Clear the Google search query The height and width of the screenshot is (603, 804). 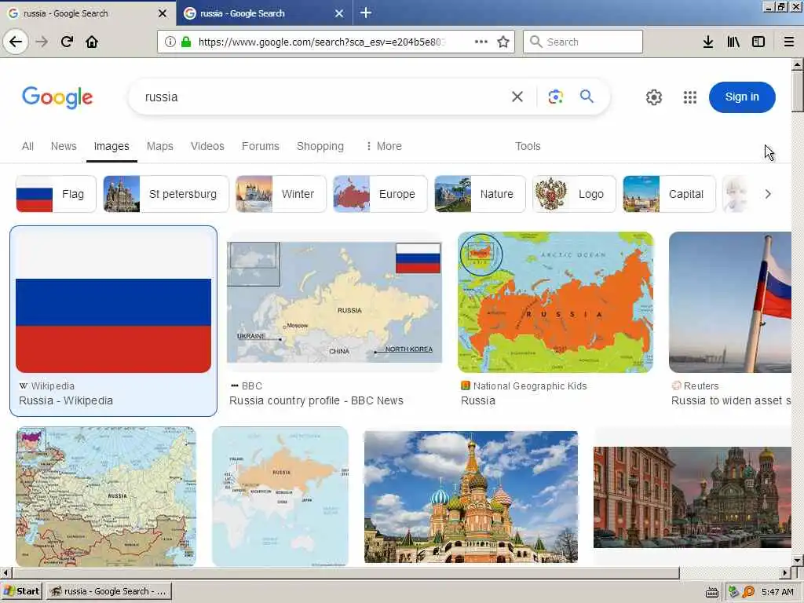pos(517,97)
